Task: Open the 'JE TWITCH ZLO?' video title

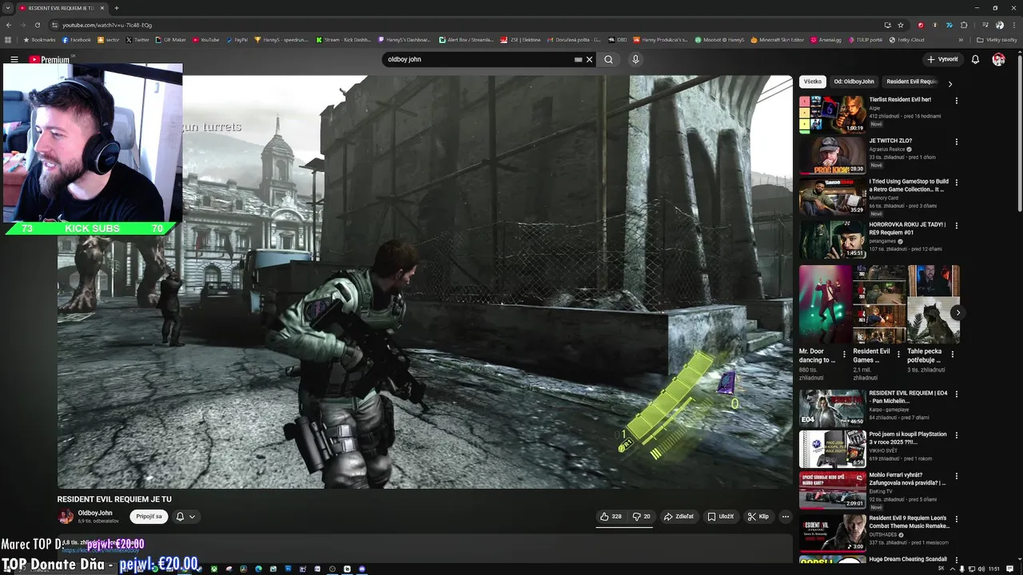Action: (x=890, y=141)
